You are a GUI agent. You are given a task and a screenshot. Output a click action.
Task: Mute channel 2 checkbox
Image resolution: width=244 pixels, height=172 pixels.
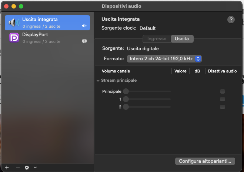tap(223, 107)
